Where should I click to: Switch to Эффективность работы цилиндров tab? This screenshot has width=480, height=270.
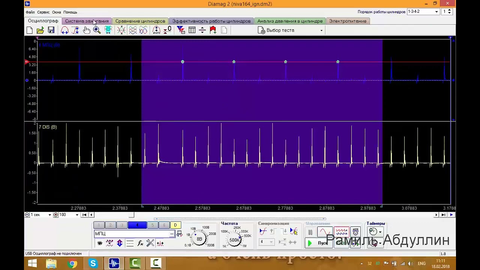coord(211,21)
